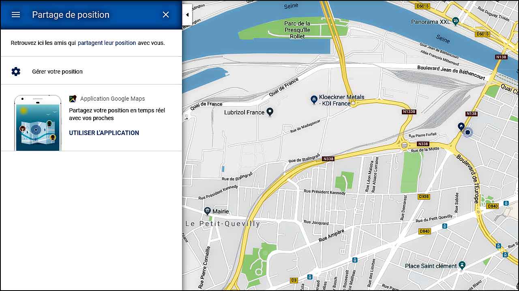
Task: Click the 'Lubrizol France' label text
Action: [x=244, y=112]
